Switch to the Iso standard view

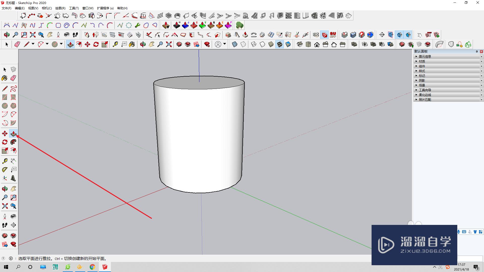(300, 45)
